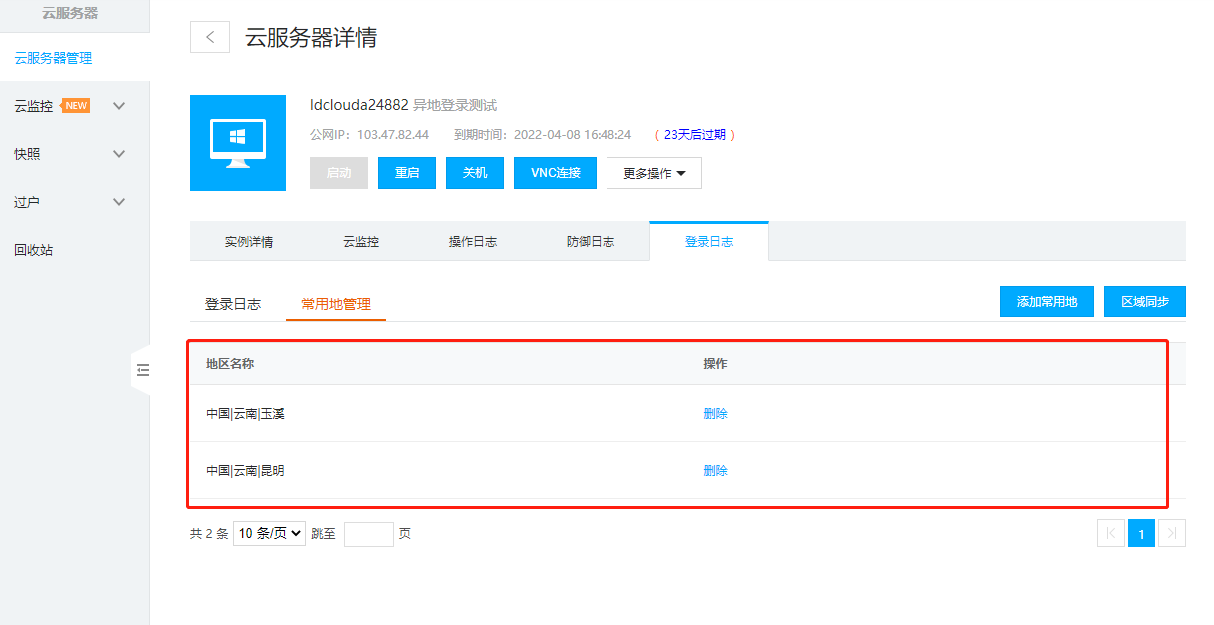
Task: Click the back arrow beside 云服务器详情
Action: [x=210, y=37]
